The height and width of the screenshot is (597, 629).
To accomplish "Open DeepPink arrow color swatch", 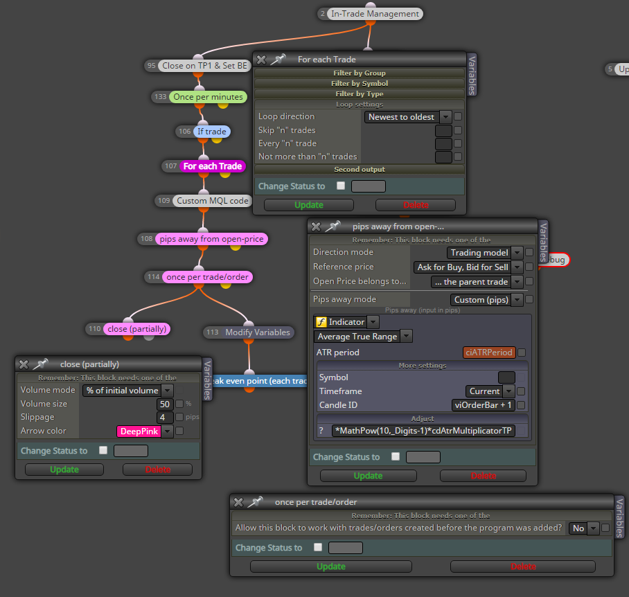I will tap(145, 431).
